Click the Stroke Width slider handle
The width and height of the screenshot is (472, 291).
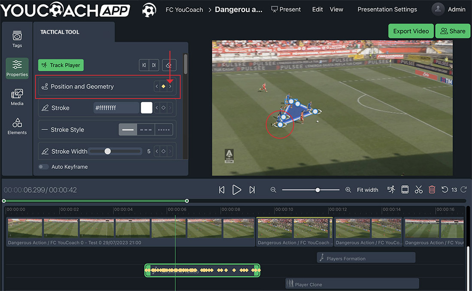tap(107, 151)
